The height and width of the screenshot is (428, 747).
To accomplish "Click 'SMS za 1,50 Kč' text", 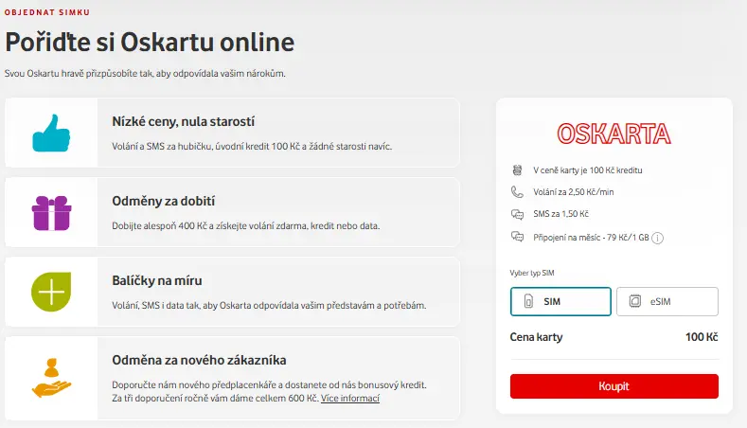I will click(560, 214).
